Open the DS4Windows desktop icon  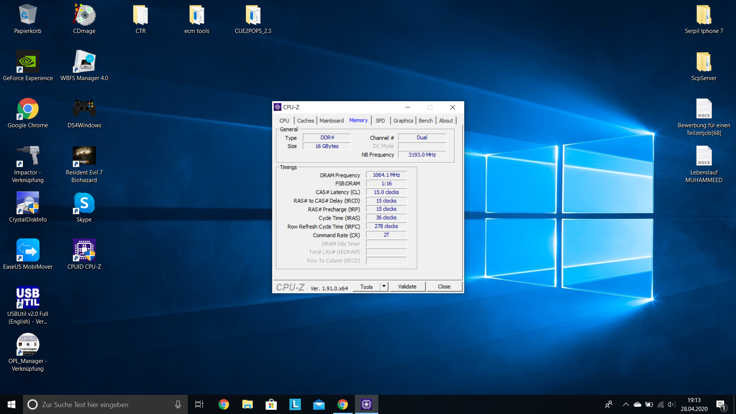click(x=84, y=109)
